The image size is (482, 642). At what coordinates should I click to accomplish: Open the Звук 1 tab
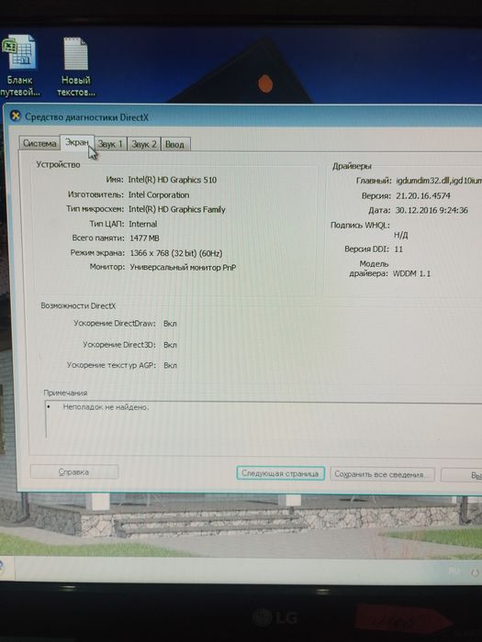pyautogui.click(x=110, y=144)
